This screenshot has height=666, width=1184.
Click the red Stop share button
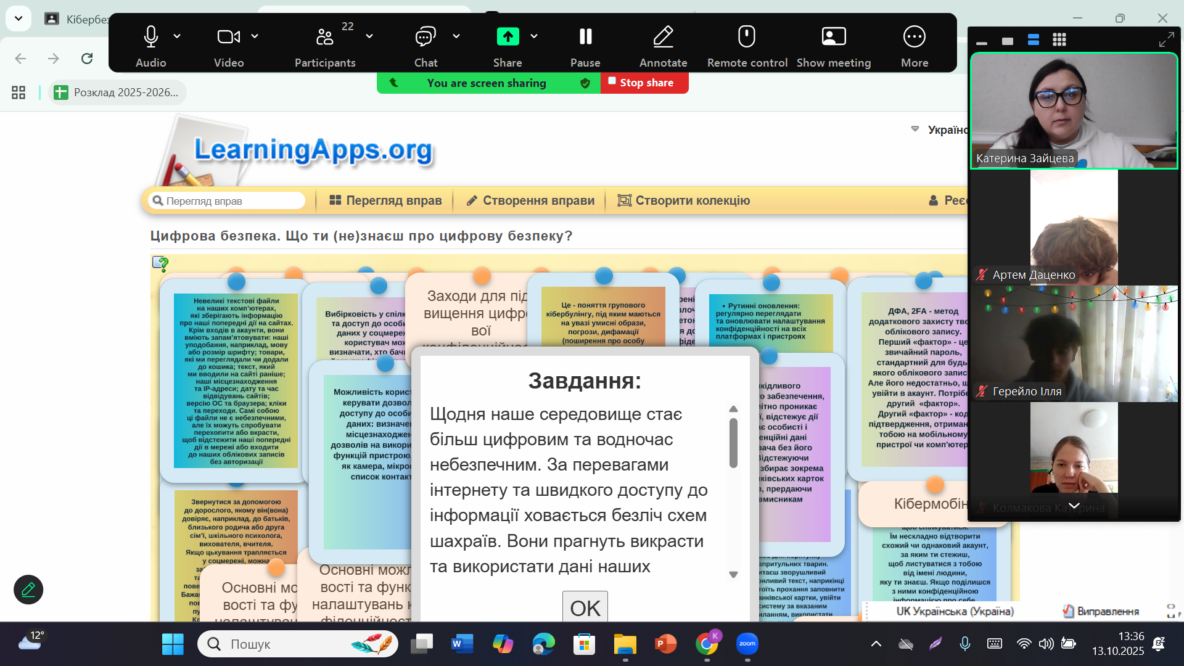pyautogui.click(x=644, y=83)
